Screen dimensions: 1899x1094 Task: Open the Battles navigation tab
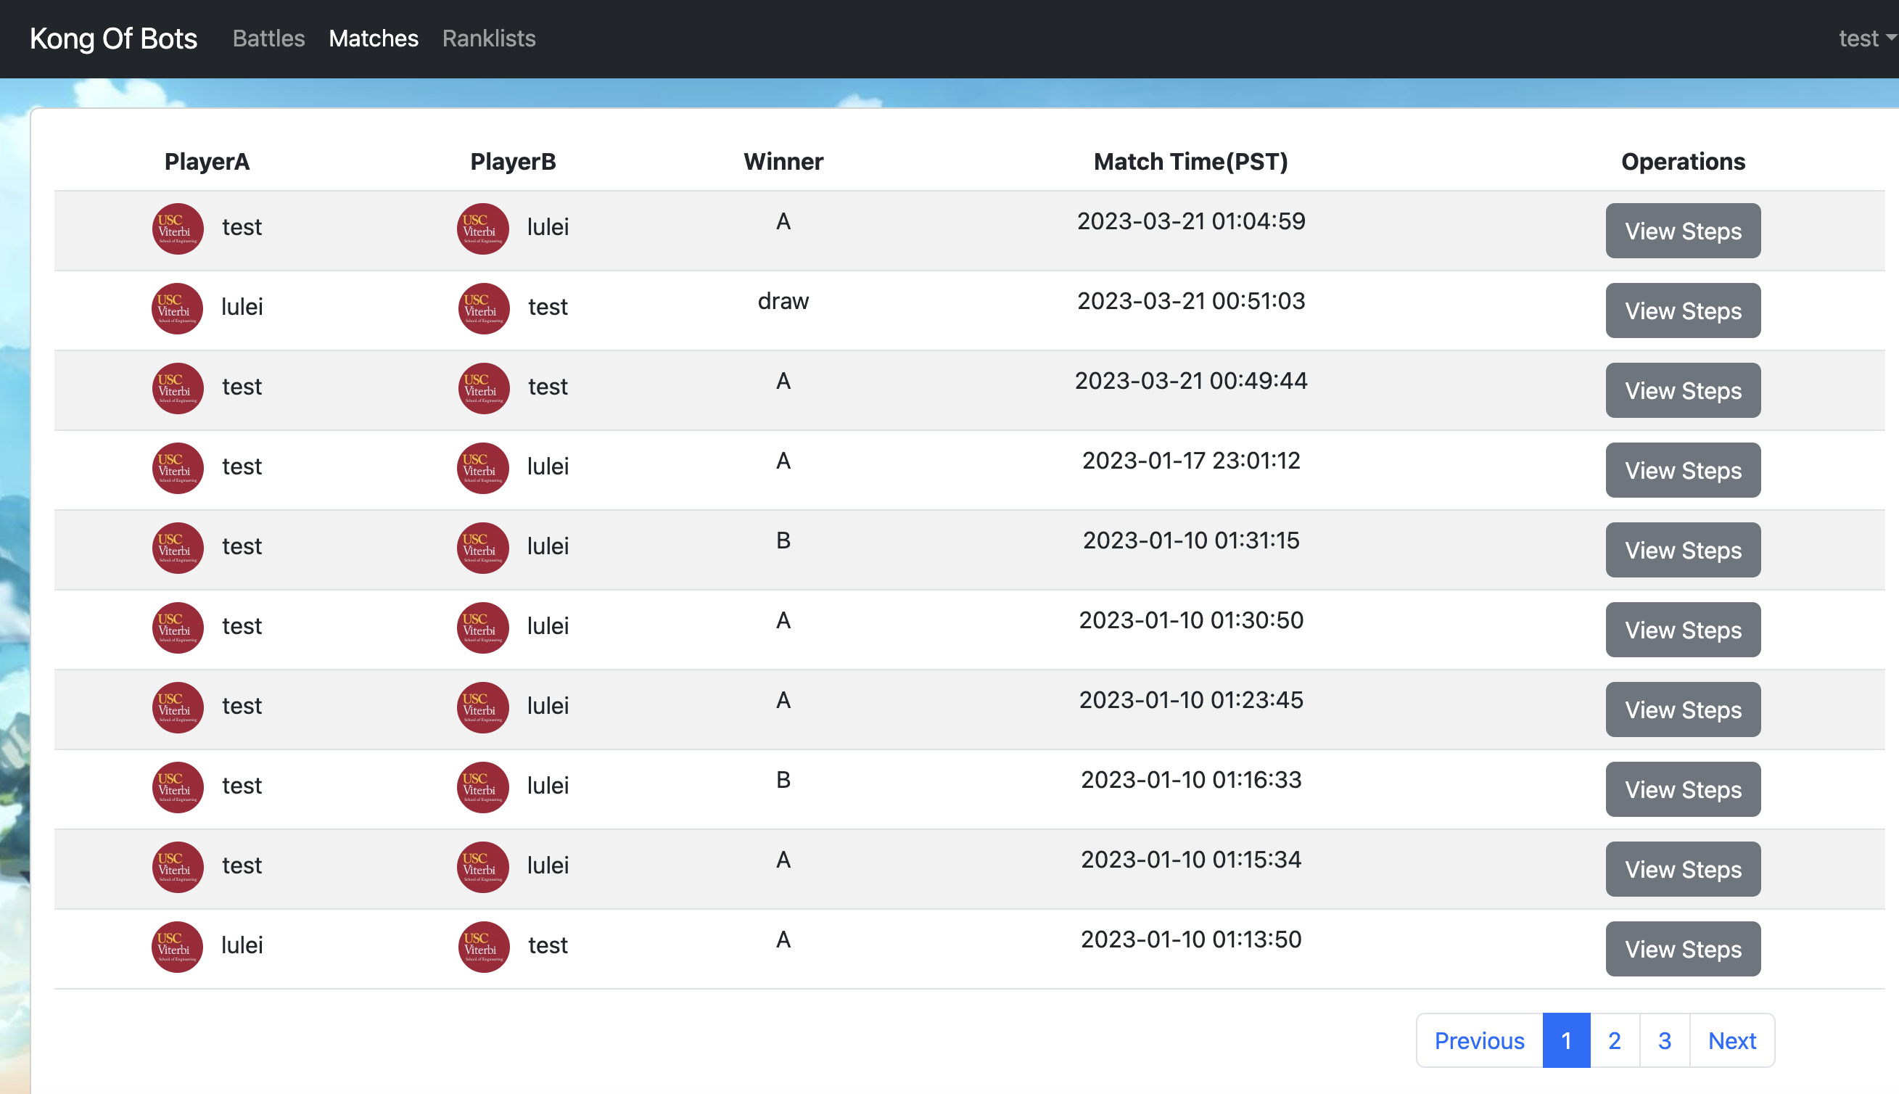click(268, 38)
